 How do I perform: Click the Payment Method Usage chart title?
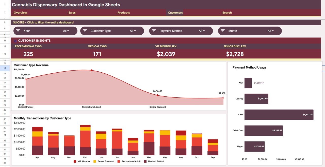point(249,68)
